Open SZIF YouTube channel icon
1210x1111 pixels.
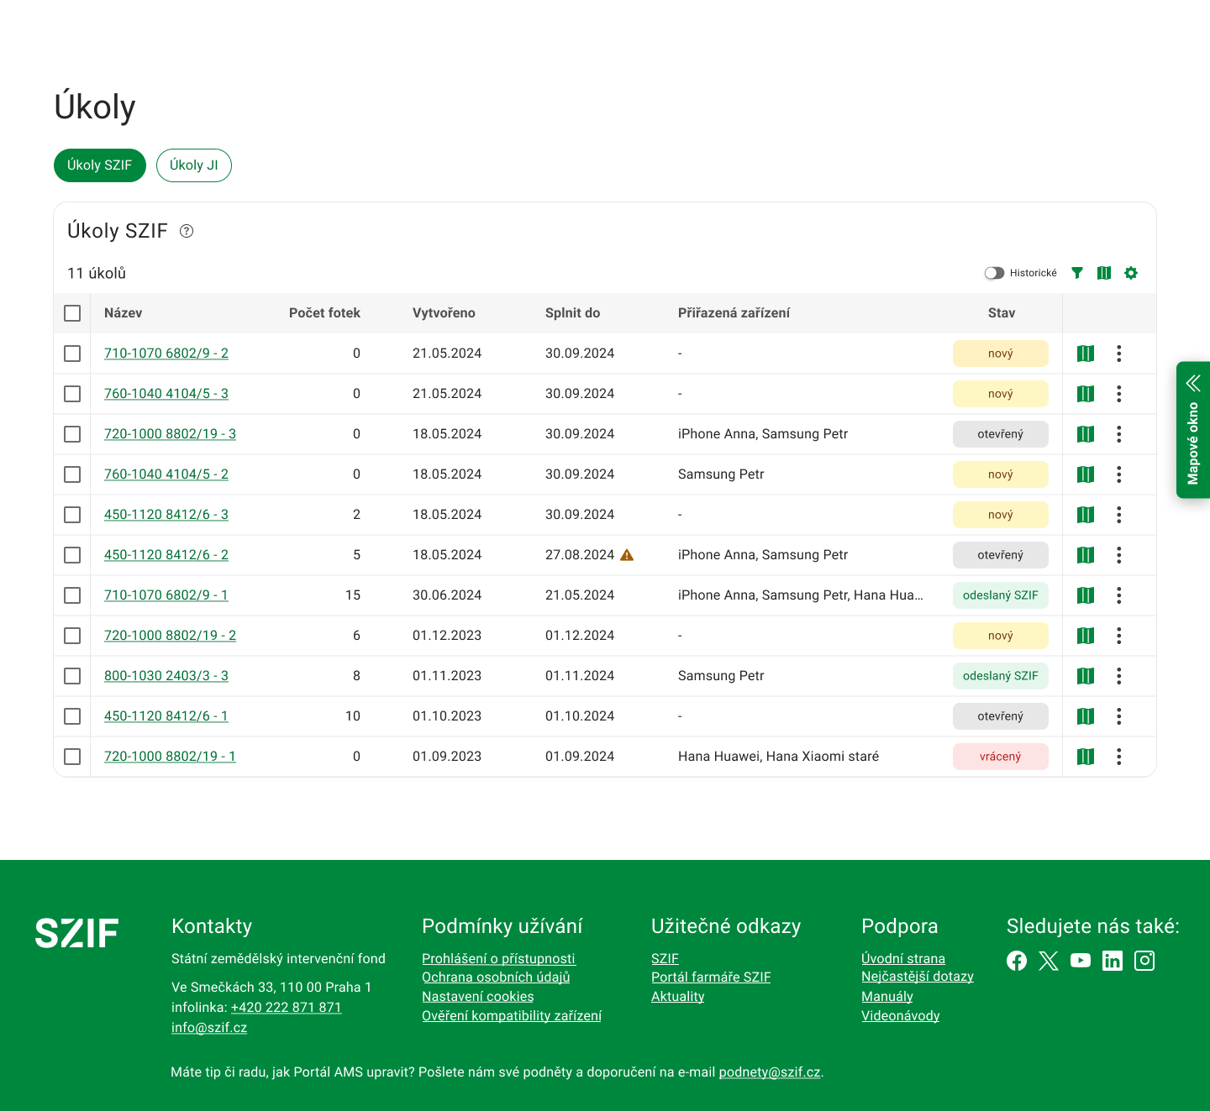tap(1081, 961)
